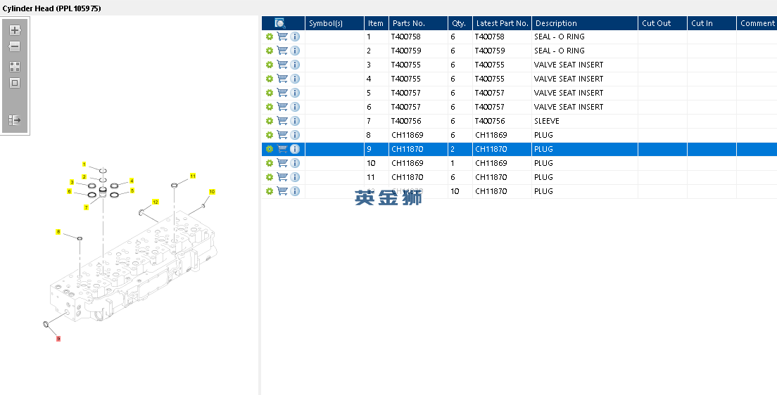Screen dimensions: 777x395
Task: Select callout 7 in the diagram
Action: pos(87,207)
